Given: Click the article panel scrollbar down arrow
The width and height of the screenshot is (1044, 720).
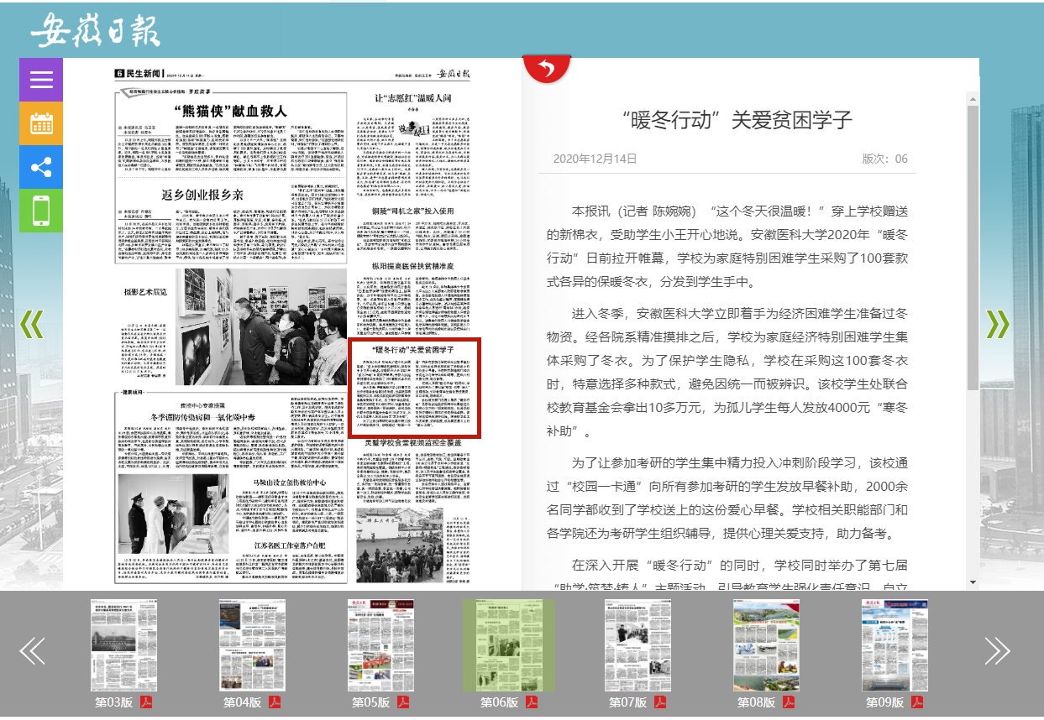Looking at the screenshot, I should [973, 582].
